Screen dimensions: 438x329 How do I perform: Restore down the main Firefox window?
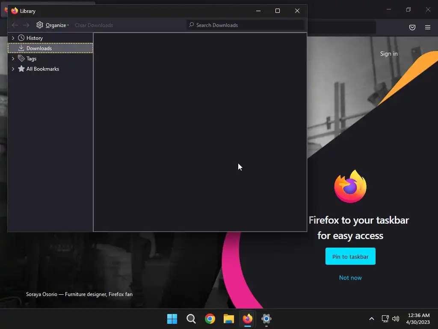408,9
